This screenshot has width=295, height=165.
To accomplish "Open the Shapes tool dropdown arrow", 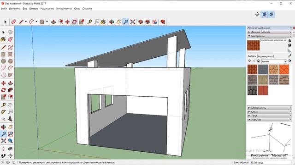I will point(47,22).
